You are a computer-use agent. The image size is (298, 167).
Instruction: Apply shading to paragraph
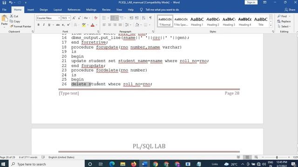(x=137, y=25)
